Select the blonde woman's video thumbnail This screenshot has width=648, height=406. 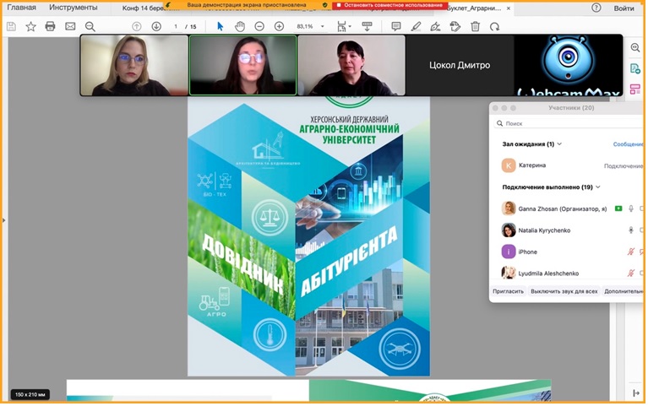[x=134, y=65]
